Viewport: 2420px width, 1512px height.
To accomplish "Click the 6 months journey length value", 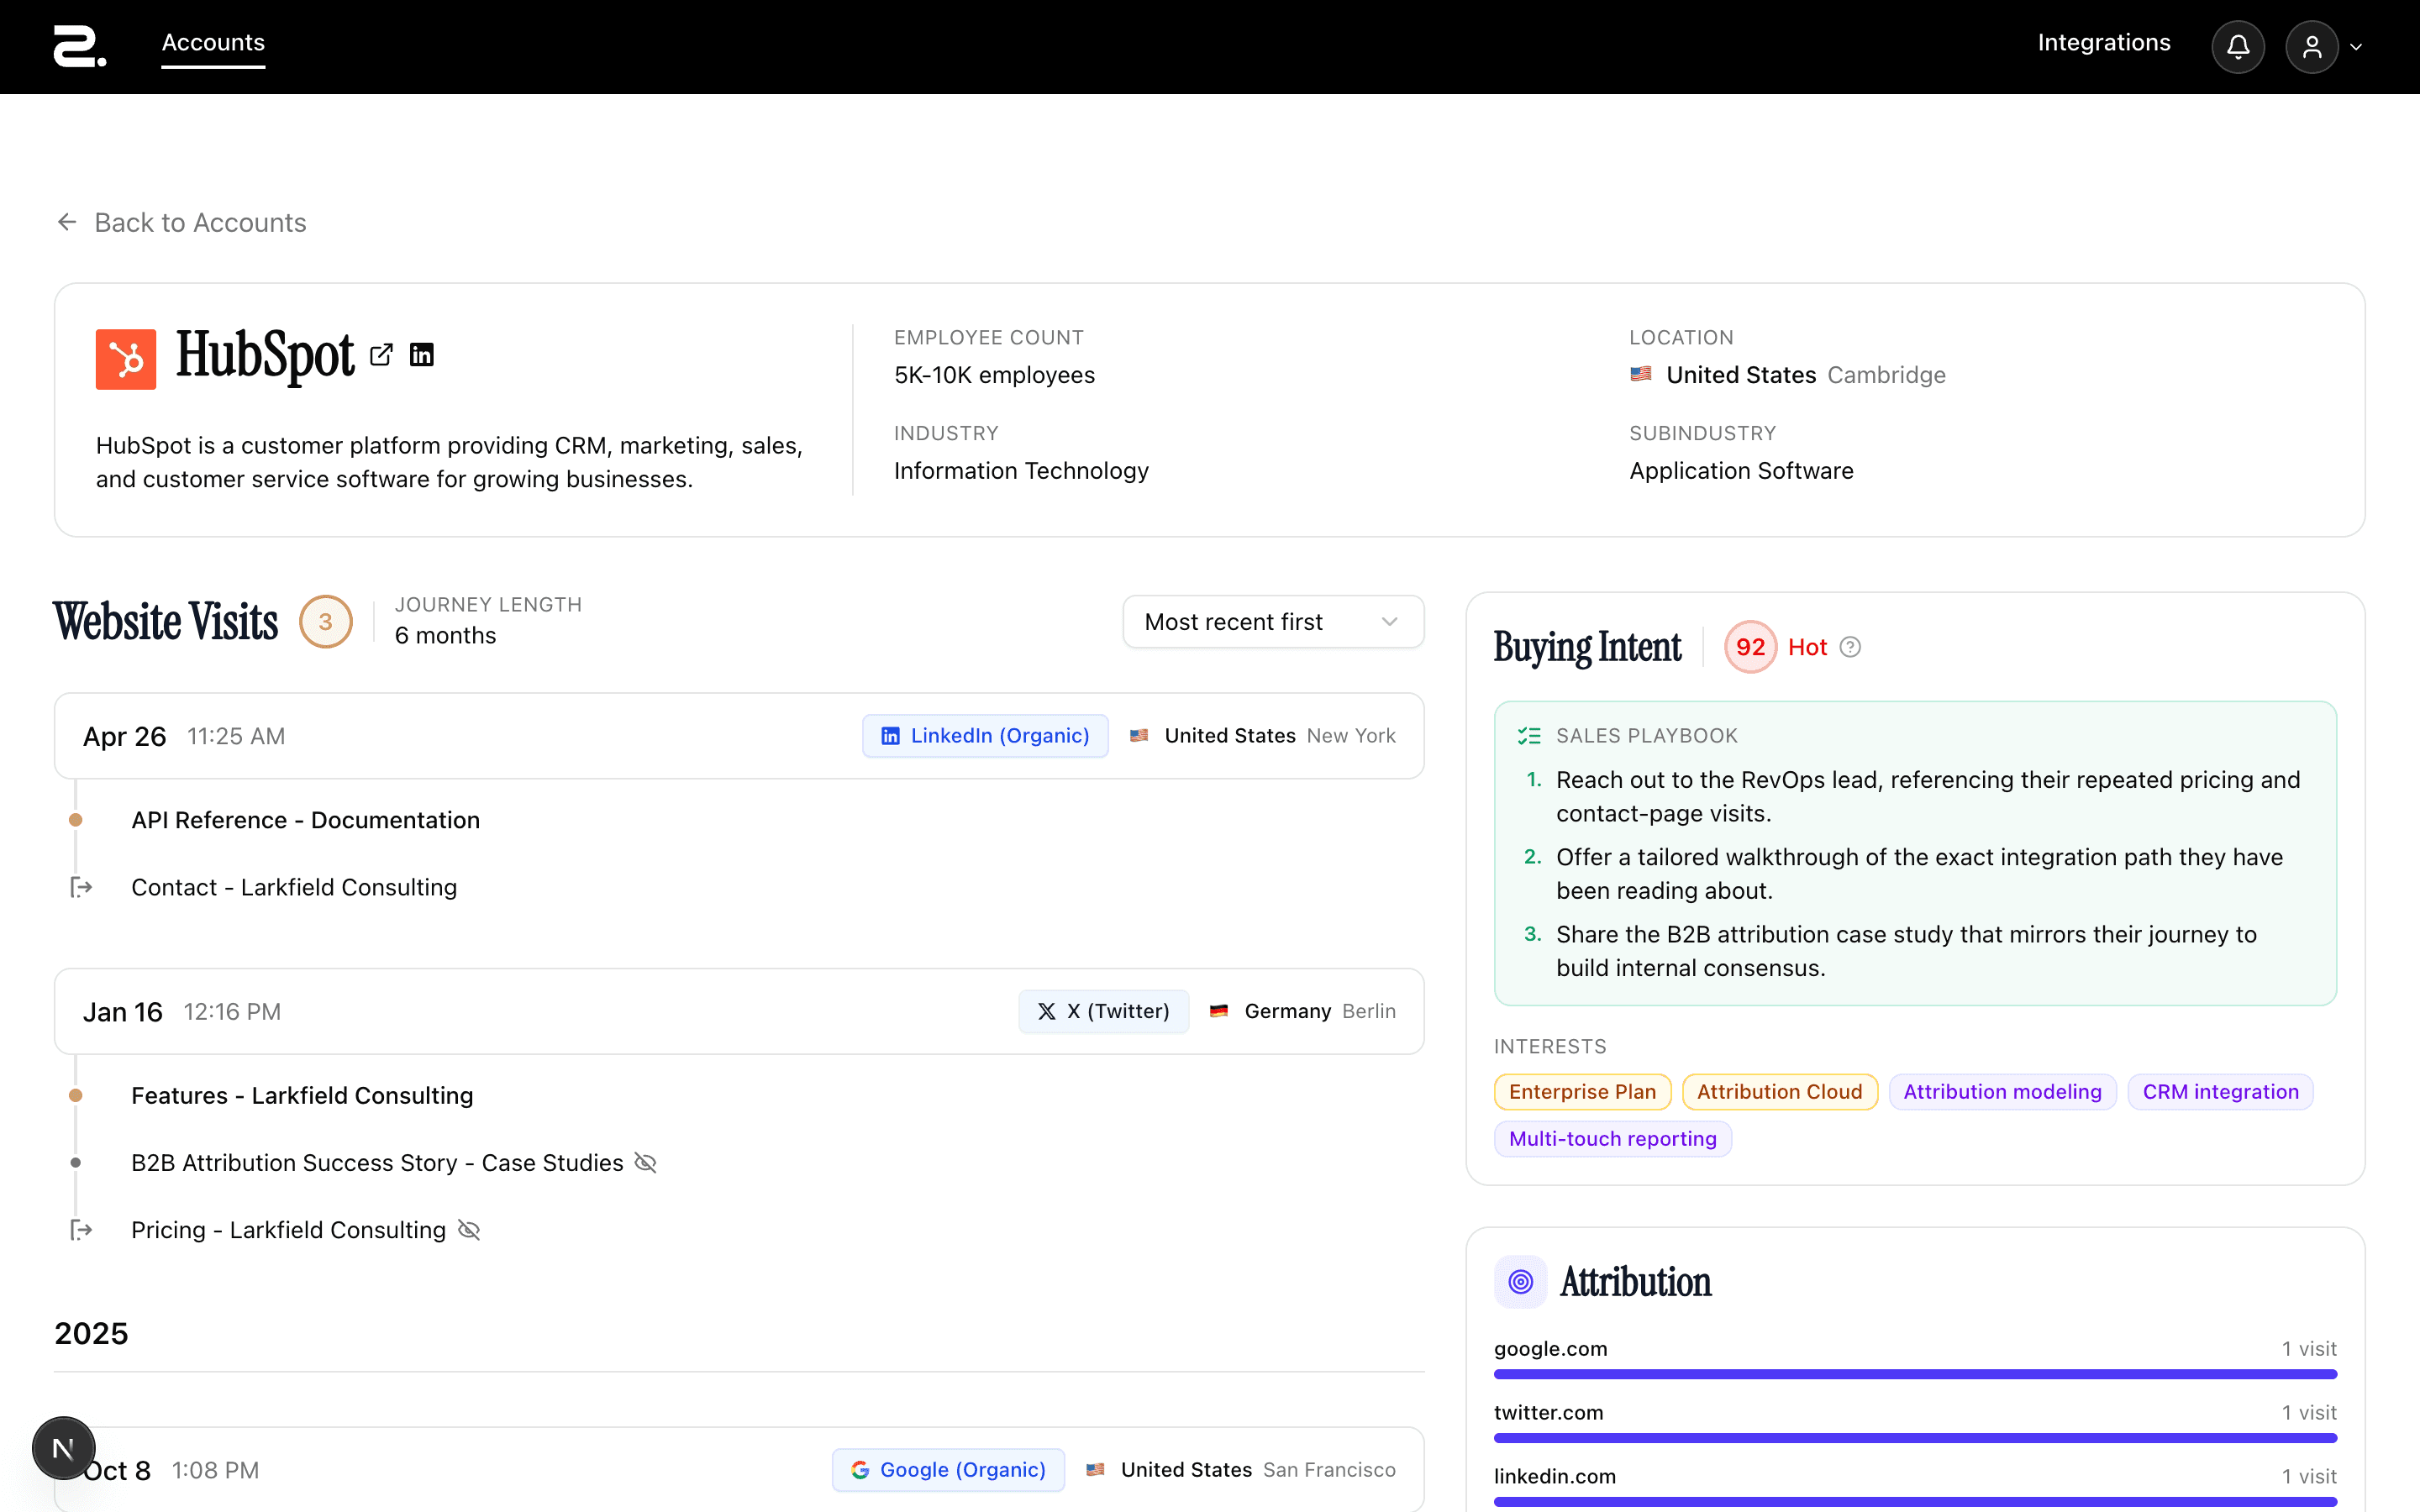I will click(x=445, y=635).
